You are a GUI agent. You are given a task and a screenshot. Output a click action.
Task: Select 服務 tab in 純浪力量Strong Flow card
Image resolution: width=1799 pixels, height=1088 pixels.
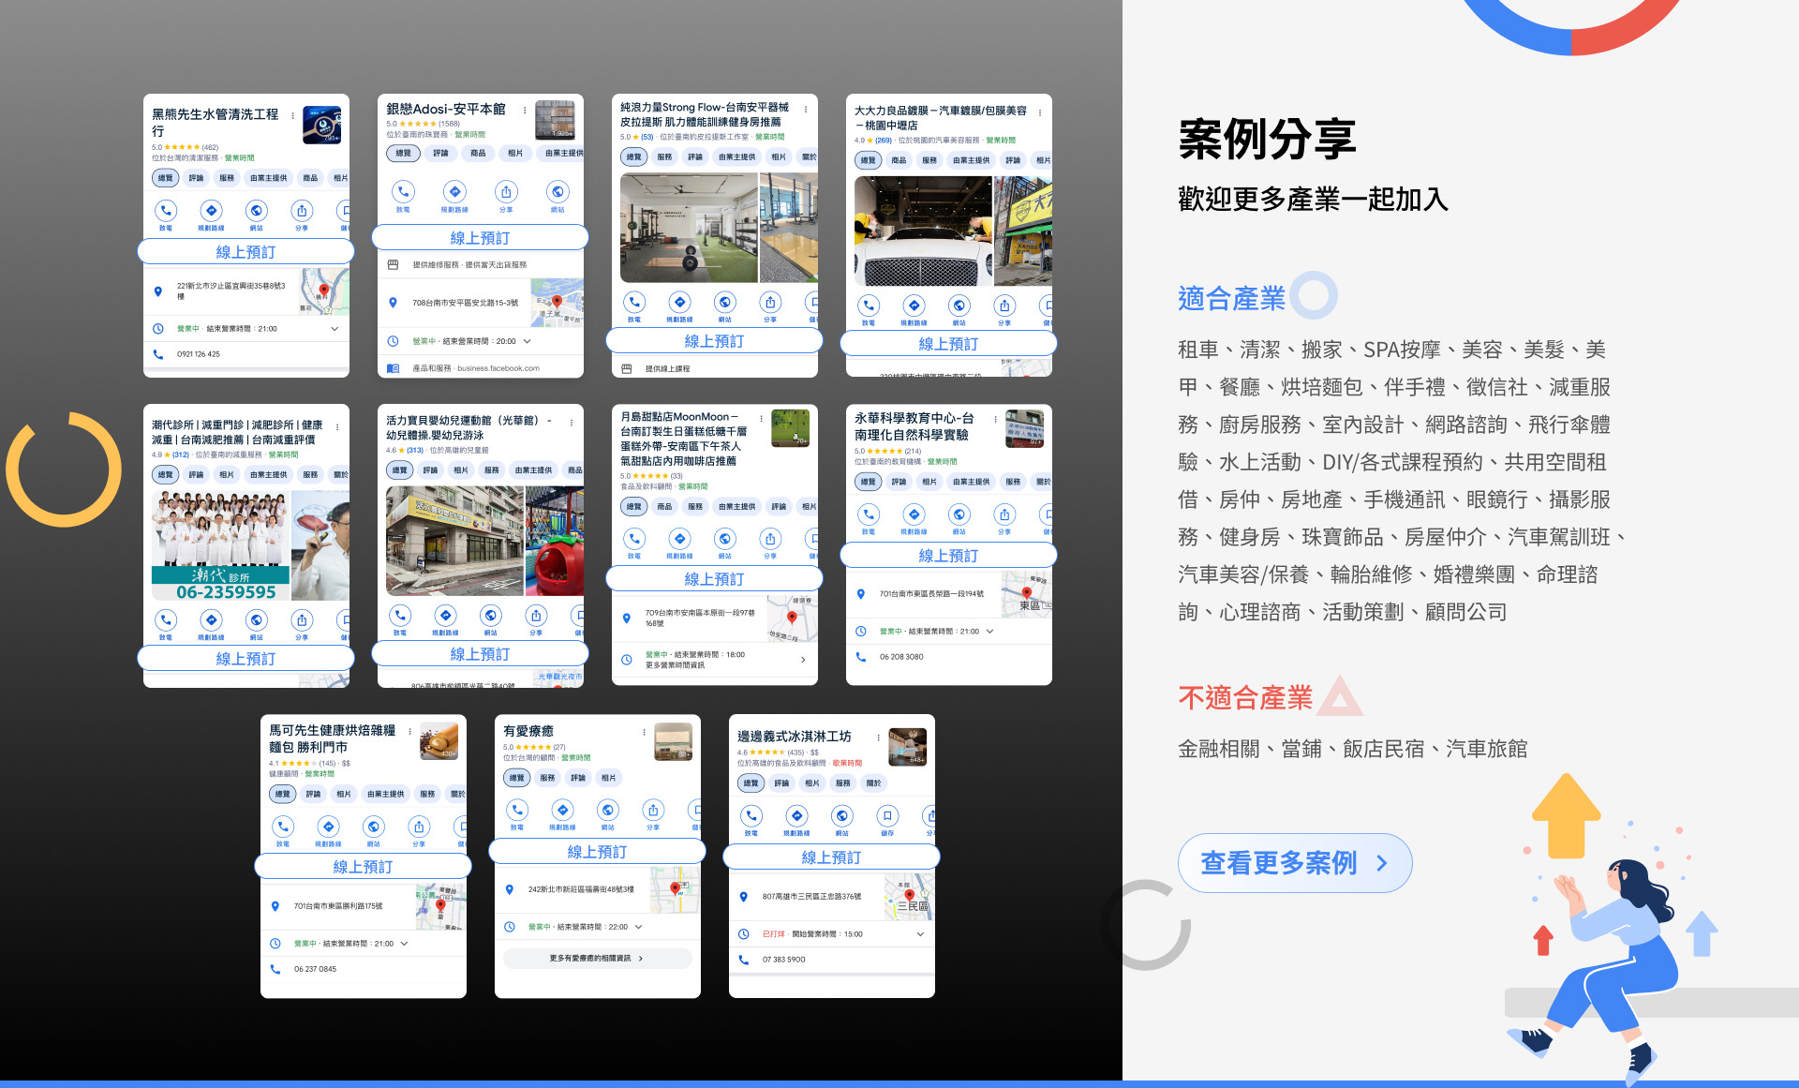(x=664, y=156)
